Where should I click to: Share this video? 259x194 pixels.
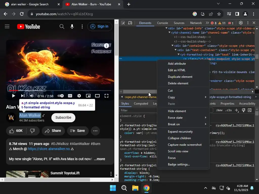[53, 131]
